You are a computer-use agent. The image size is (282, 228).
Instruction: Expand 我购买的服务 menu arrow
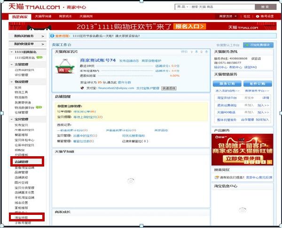coord(43,36)
